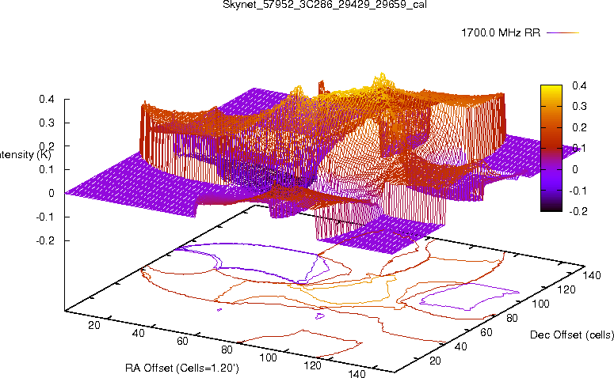
Task: Click the intensity axis tick 0.4
Action: 47,100
